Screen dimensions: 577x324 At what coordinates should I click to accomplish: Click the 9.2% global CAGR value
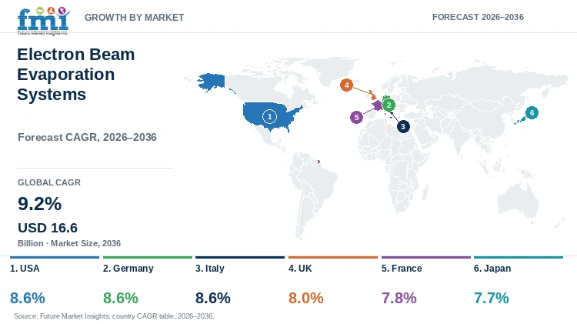(40, 204)
